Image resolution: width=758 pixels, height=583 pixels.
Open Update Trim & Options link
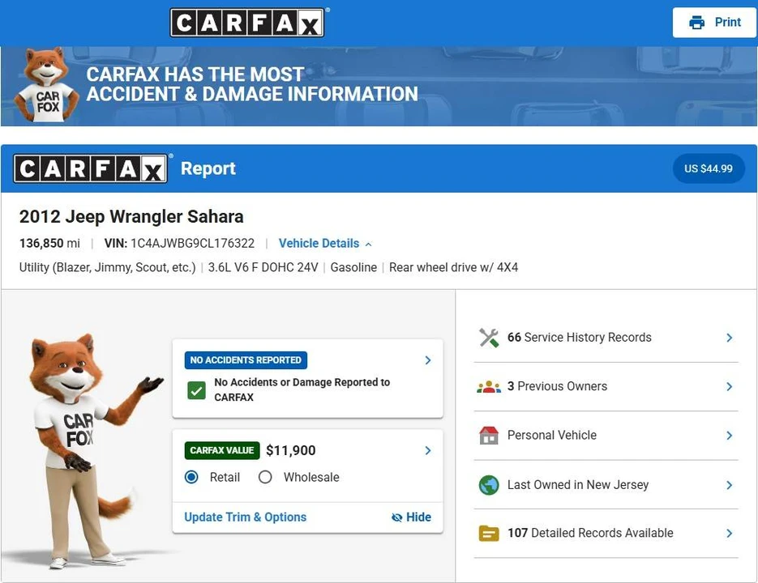(x=245, y=517)
